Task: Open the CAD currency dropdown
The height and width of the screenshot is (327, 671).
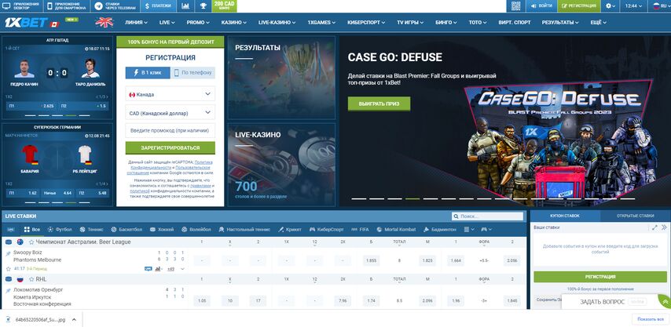Action: pos(170,113)
